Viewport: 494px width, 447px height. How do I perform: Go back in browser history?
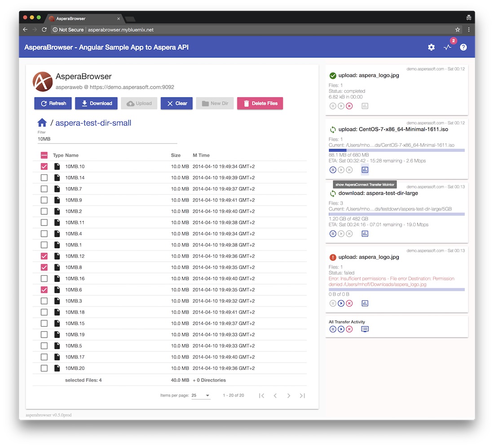coord(25,30)
